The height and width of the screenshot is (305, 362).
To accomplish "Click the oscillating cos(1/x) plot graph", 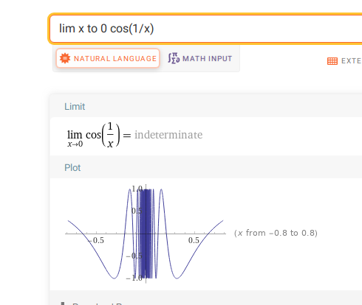I will [146, 234].
